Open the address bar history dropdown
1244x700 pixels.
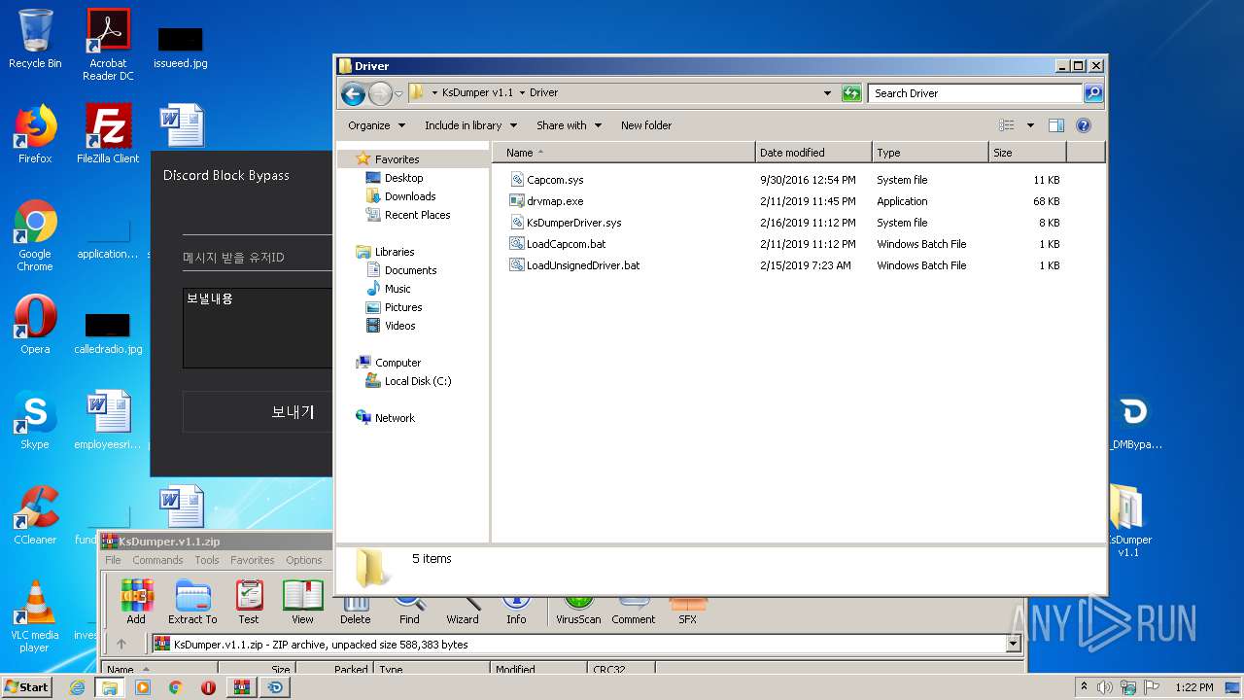827,93
